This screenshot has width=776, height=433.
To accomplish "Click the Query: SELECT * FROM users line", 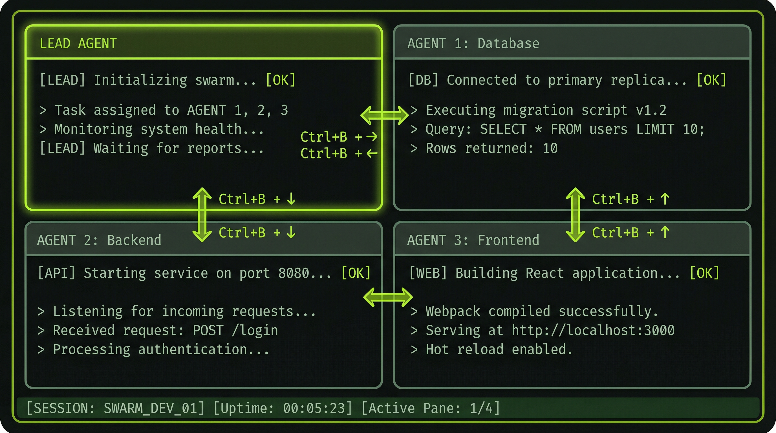I will tap(572, 129).
